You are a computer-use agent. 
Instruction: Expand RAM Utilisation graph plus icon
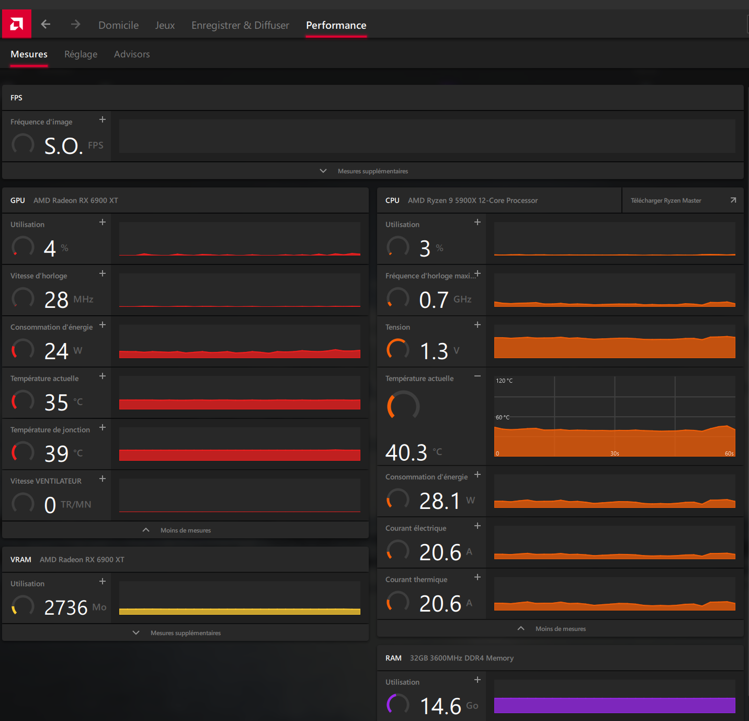coord(478,680)
